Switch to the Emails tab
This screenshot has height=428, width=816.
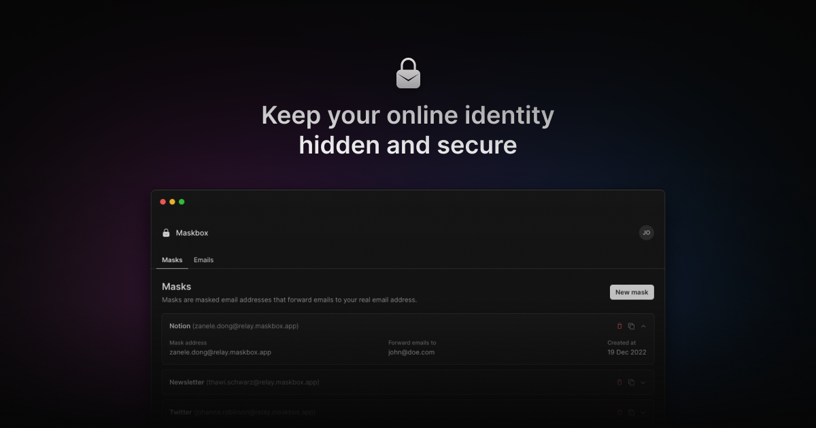pos(203,260)
